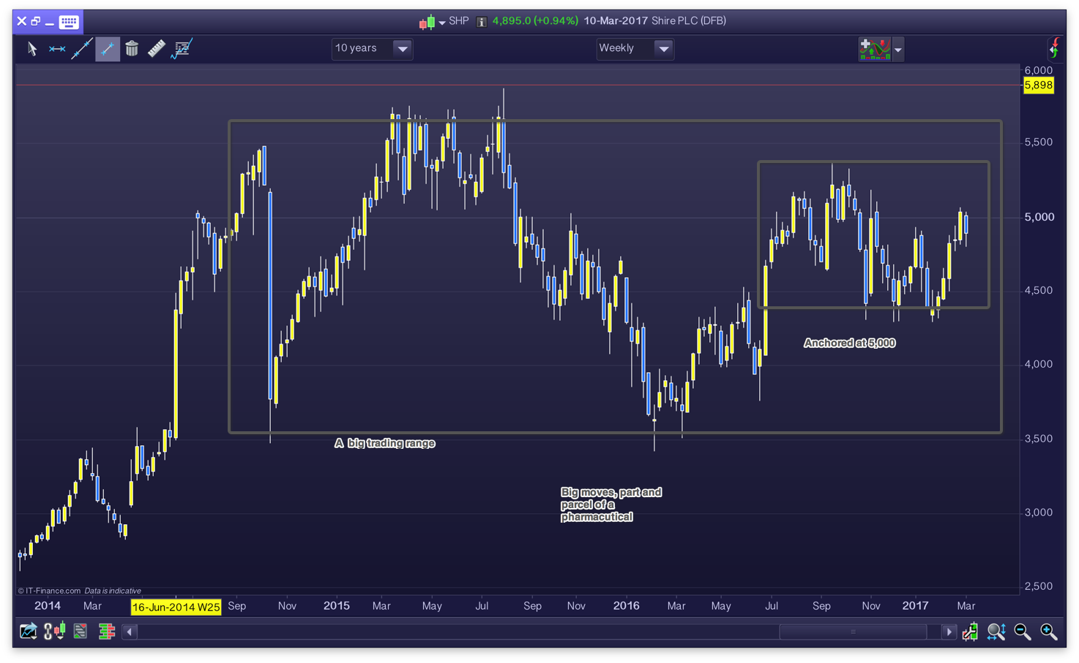Viewport: 1079px width, 663px height.
Task: Toggle the linked candlestick chart icon
Action: (54, 632)
